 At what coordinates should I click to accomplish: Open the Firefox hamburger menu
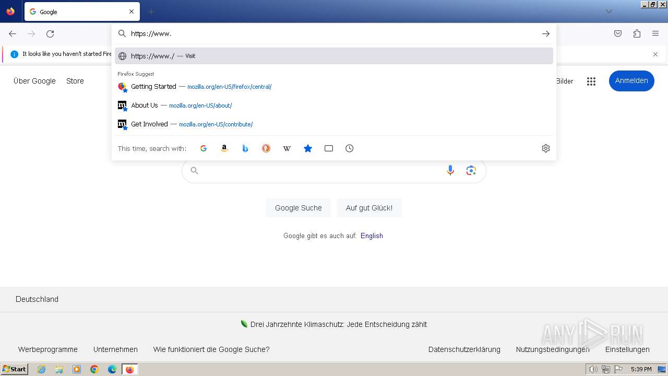pyautogui.click(x=655, y=34)
